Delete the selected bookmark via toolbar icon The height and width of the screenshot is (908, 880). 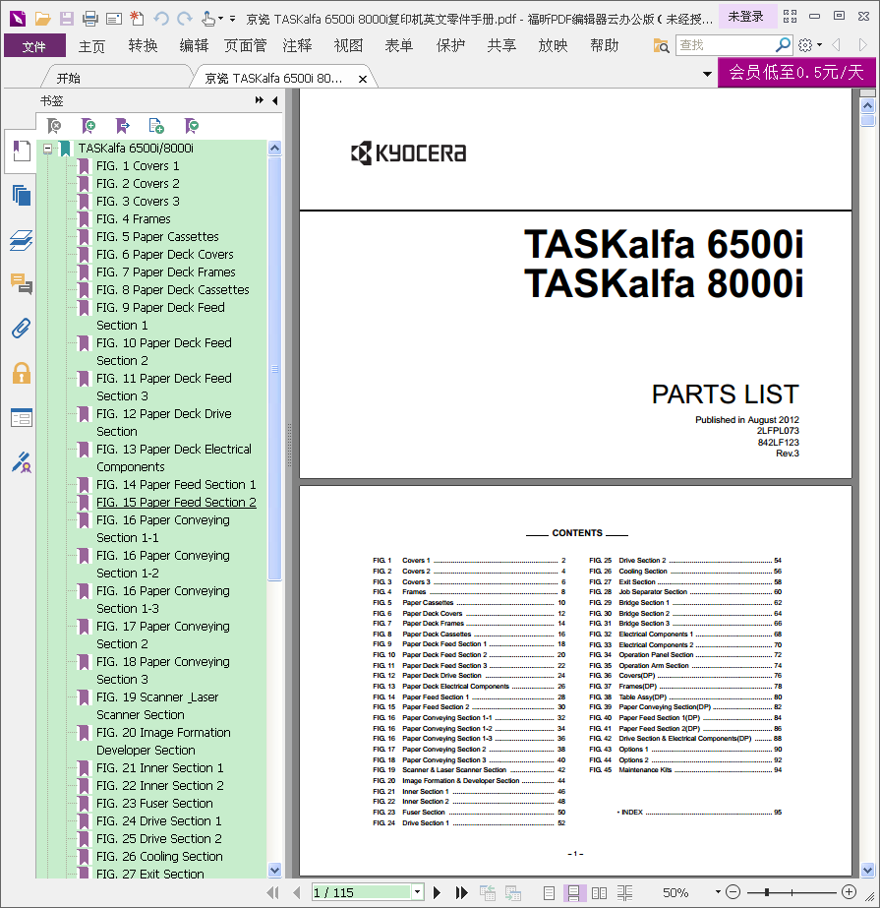pyautogui.click(x=54, y=125)
